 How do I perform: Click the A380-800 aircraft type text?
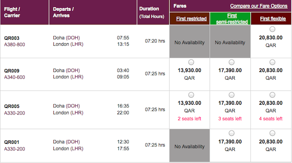coord(15,44)
